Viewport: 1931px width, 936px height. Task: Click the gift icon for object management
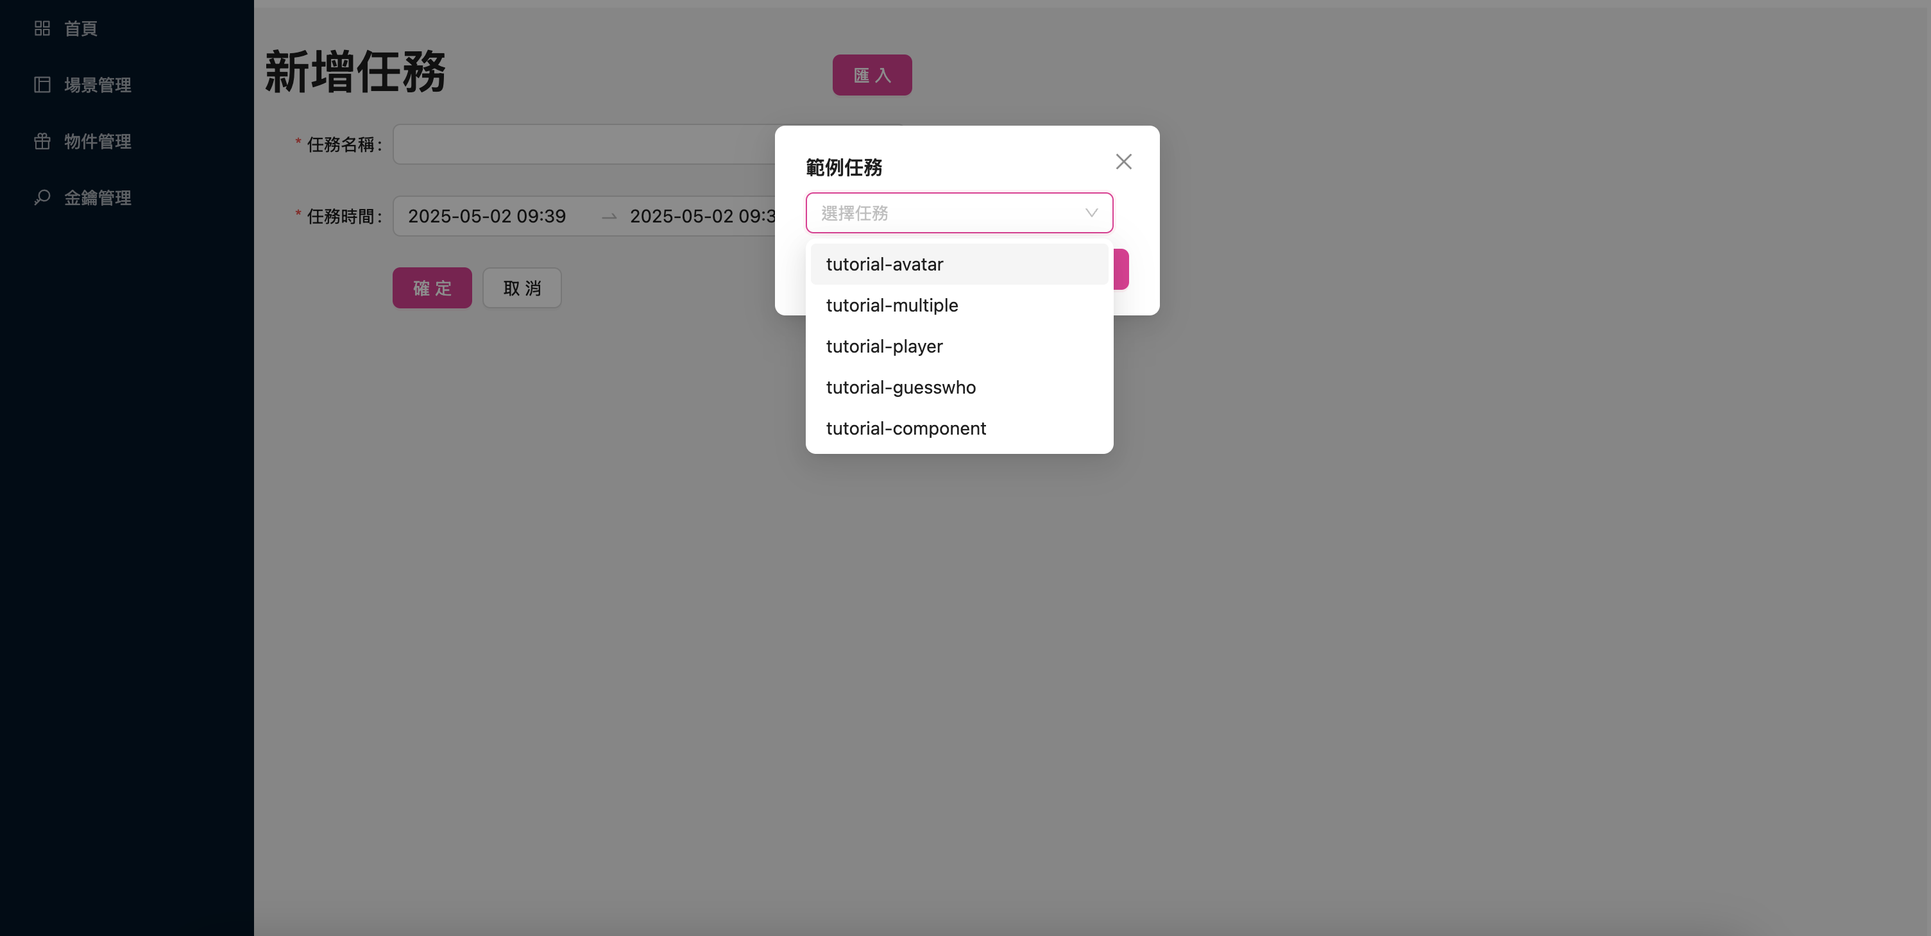tap(42, 141)
